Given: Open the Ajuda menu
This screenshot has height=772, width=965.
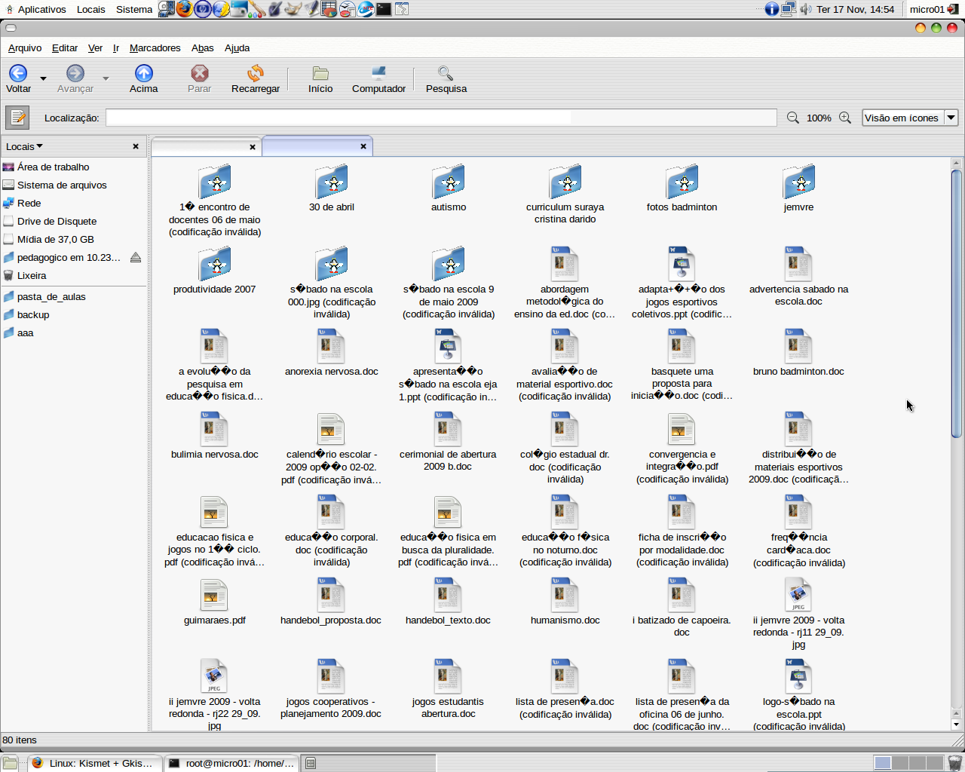Looking at the screenshot, I should [237, 47].
